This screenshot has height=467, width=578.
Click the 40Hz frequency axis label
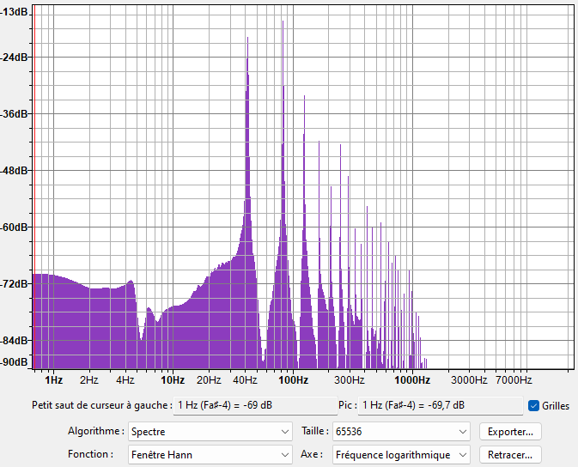[245, 380]
